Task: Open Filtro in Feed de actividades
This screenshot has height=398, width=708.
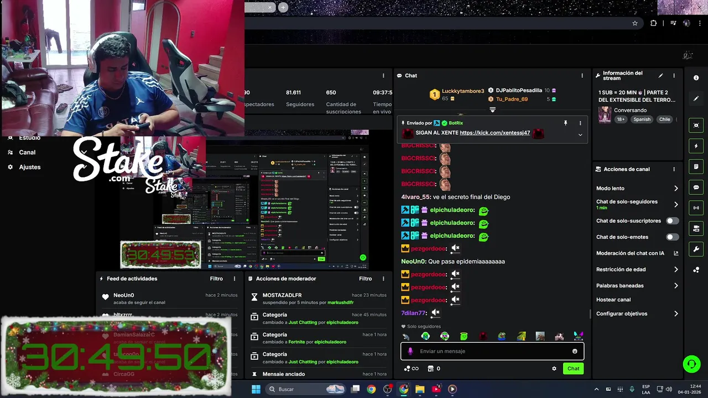Action: coord(216,279)
